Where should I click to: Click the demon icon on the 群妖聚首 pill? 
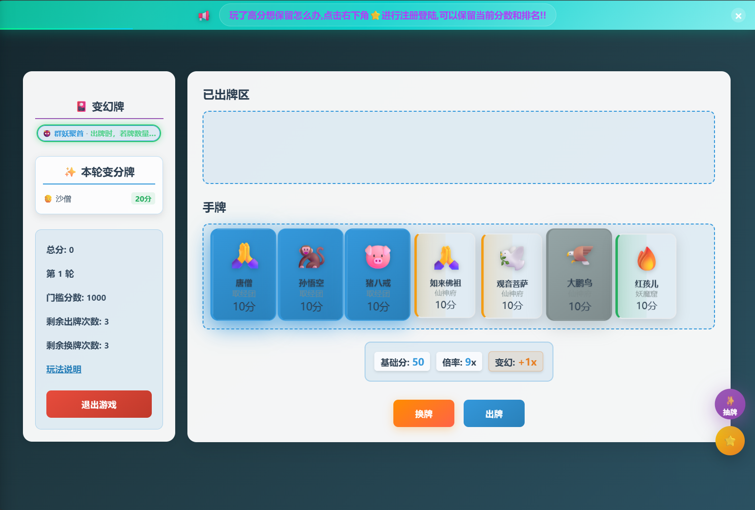(46, 133)
